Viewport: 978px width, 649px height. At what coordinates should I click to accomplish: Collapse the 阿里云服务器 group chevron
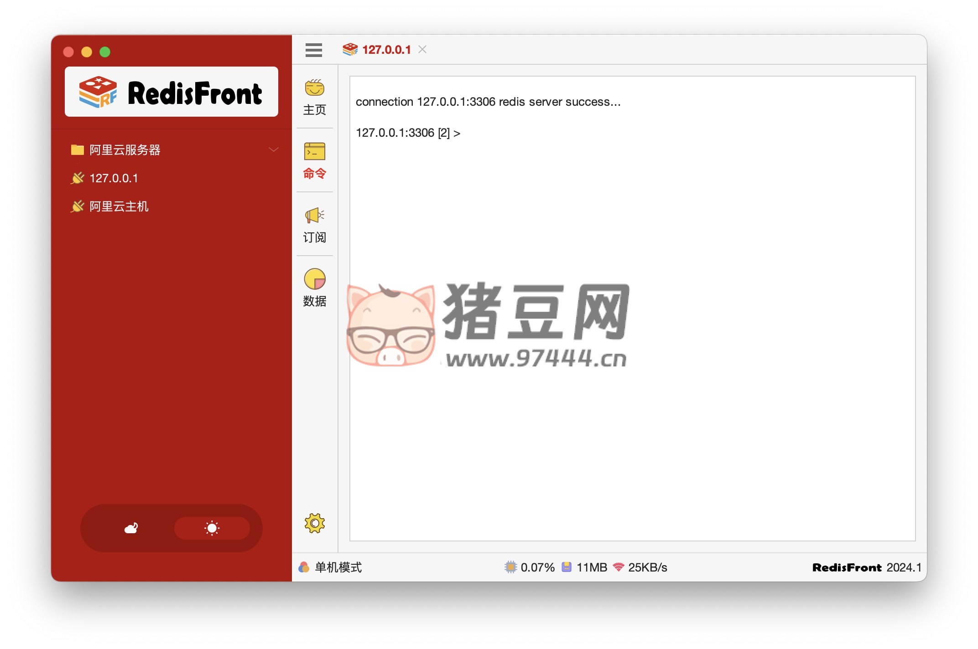[x=273, y=149]
